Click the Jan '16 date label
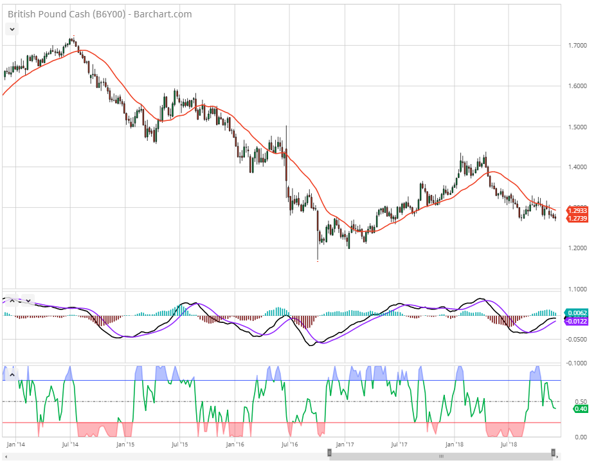The image size is (596, 467). (235, 444)
